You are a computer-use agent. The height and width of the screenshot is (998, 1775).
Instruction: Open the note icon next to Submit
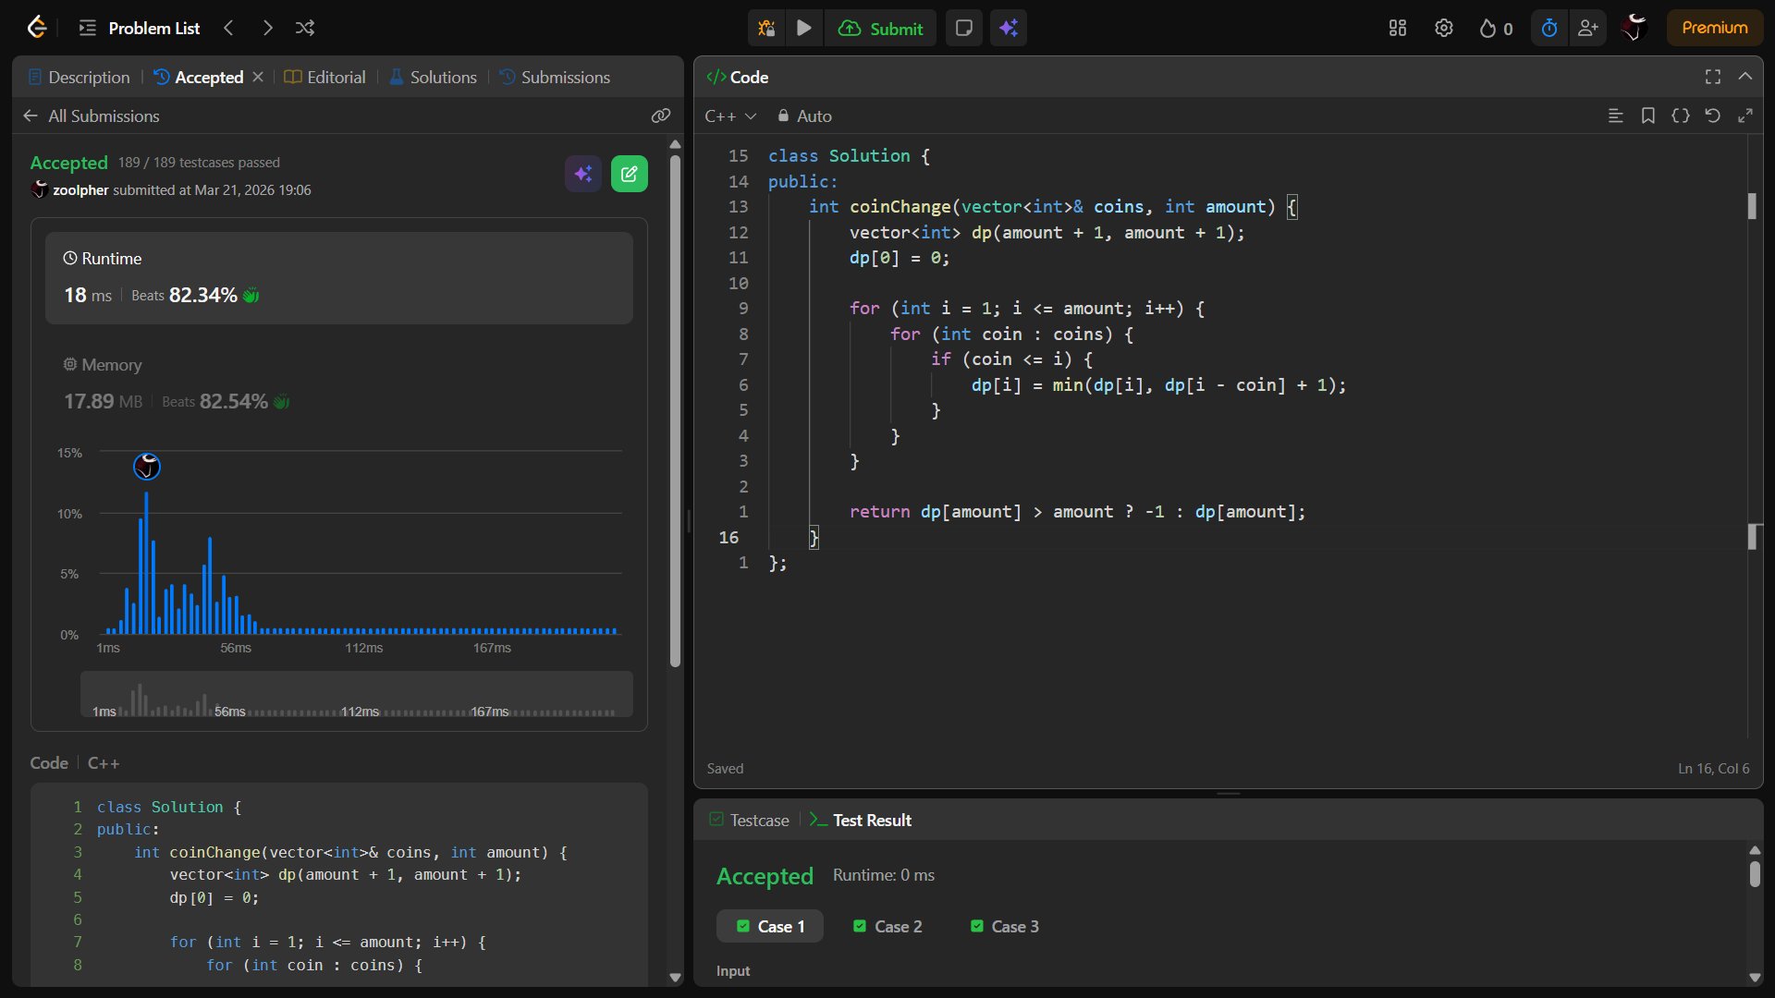963,28
